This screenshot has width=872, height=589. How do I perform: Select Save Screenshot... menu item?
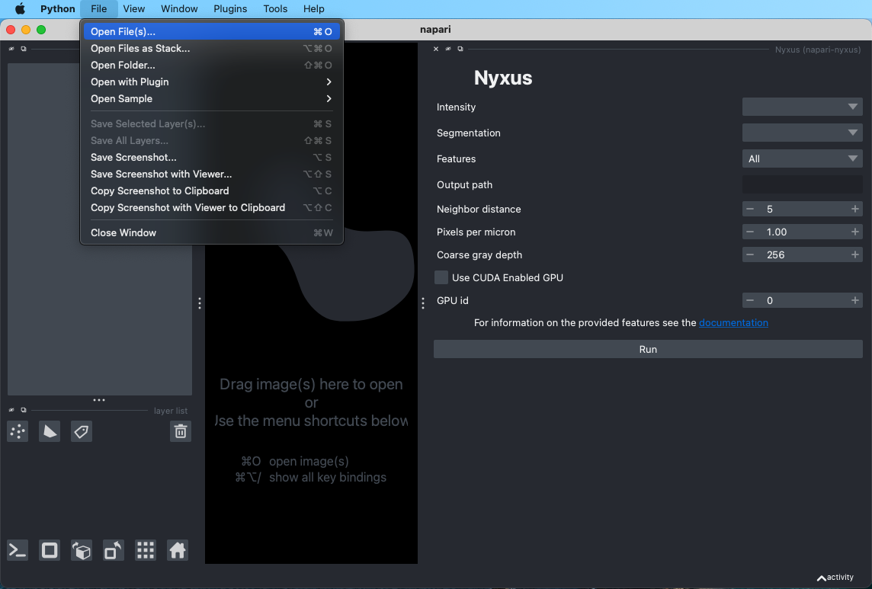click(x=211, y=158)
